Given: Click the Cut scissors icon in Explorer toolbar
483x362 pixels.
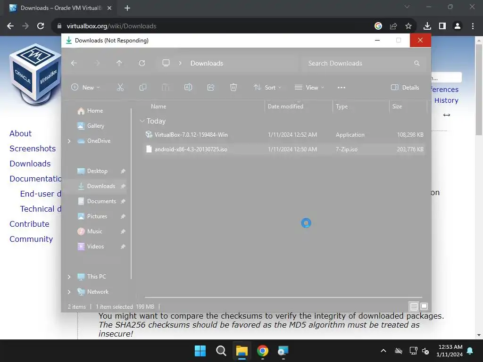Looking at the screenshot, I should coord(120,87).
